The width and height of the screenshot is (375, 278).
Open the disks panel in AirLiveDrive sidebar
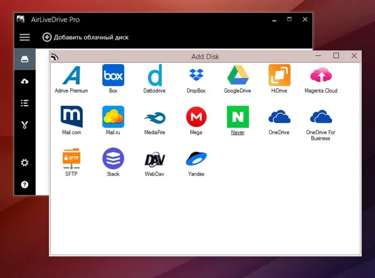[x=24, y=59]
